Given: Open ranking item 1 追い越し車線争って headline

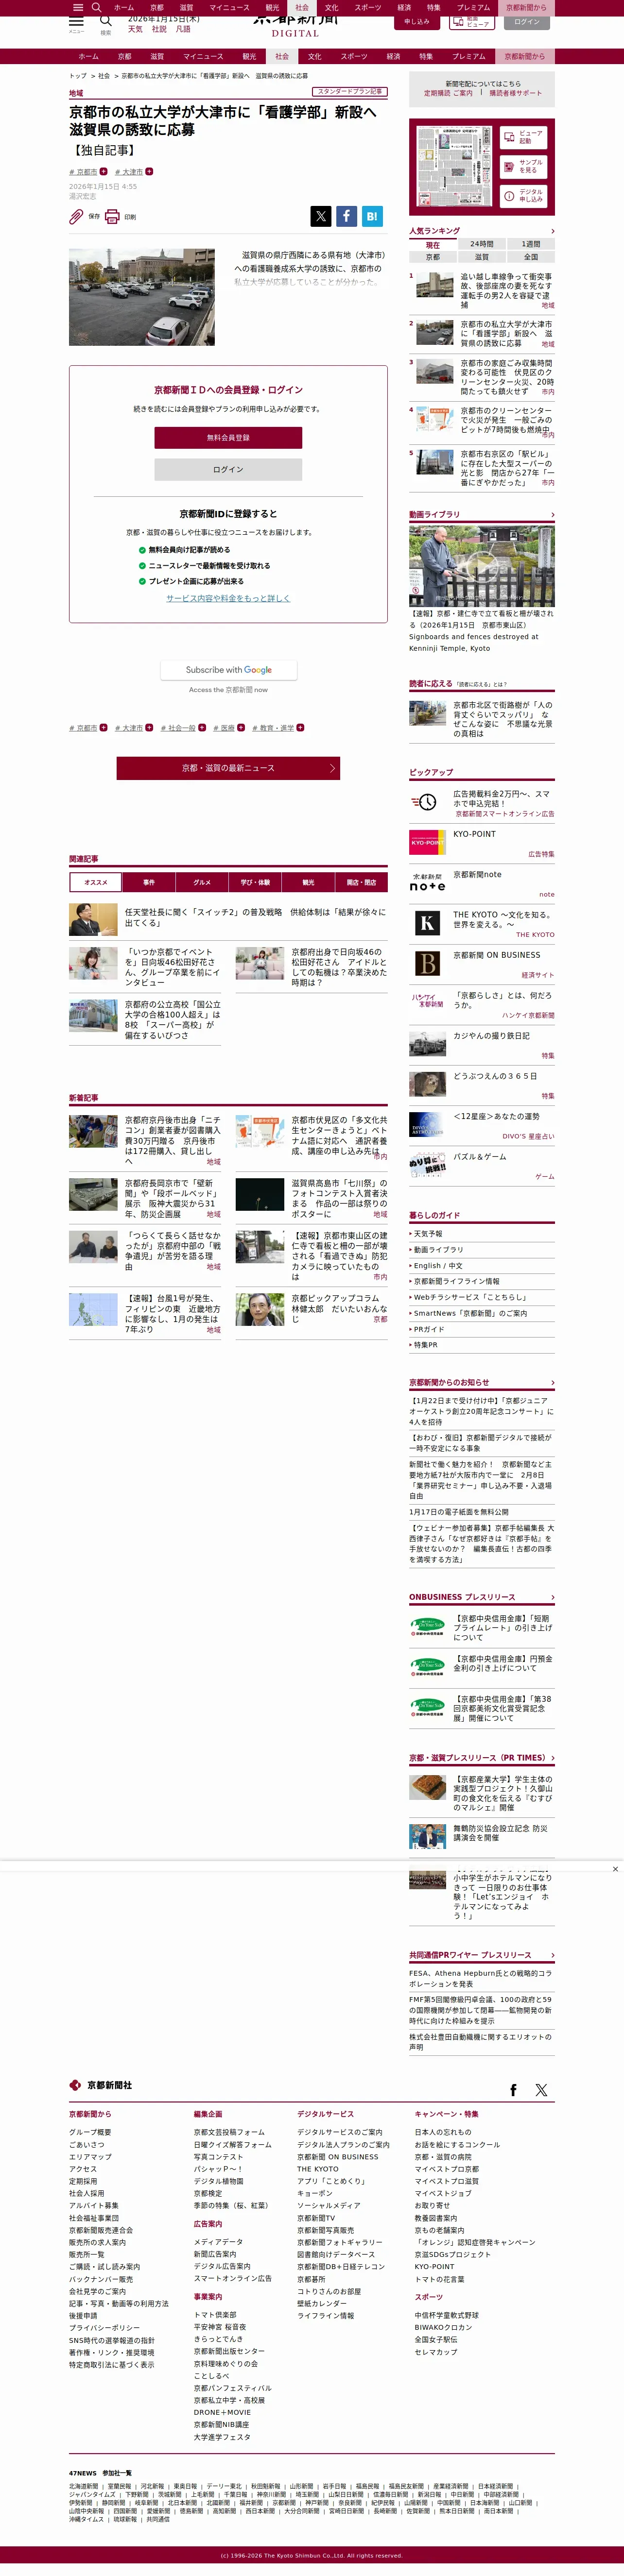Looking at the screenshot, I should [505, 291].
